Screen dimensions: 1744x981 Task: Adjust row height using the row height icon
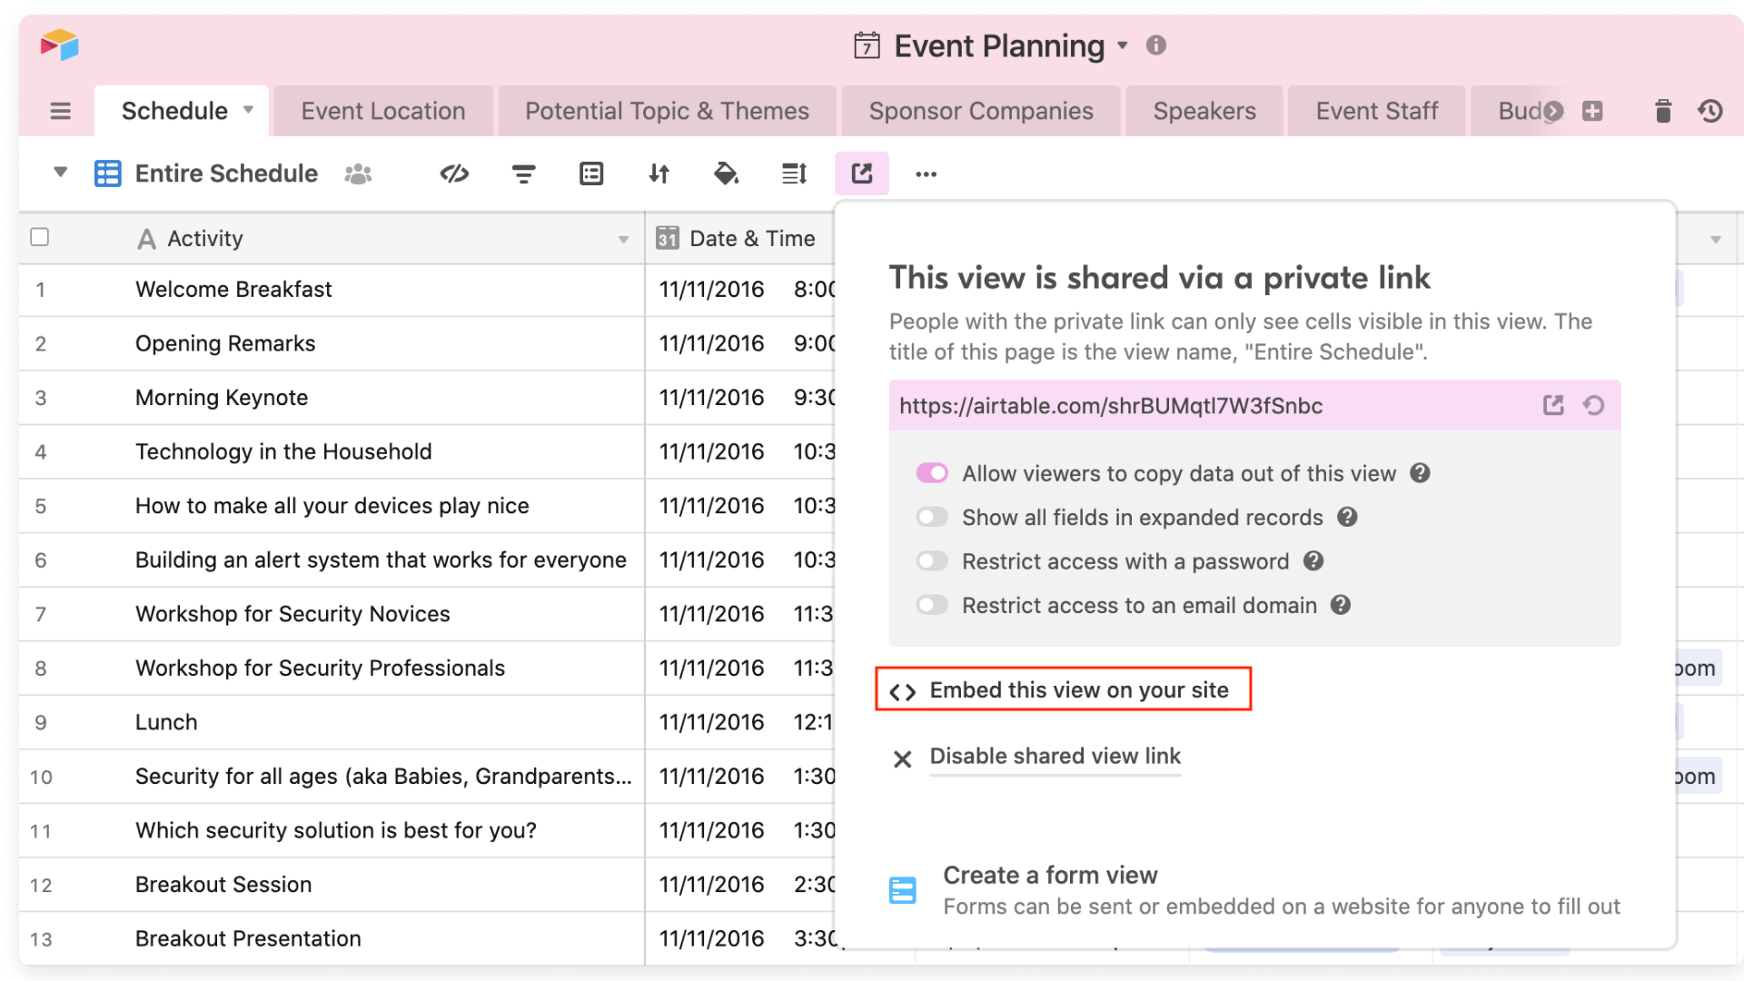coord(794,173)
